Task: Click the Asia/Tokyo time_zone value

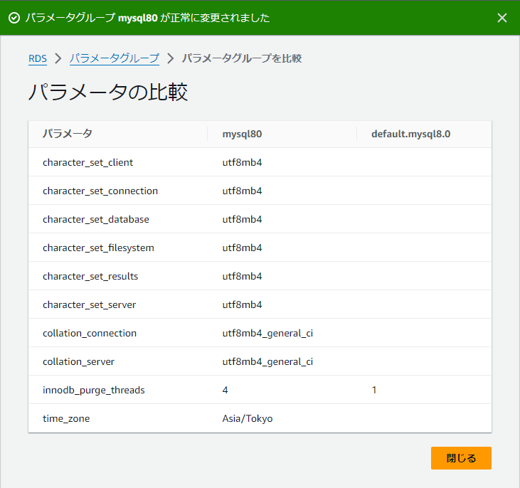Action: tap(248, 419)
